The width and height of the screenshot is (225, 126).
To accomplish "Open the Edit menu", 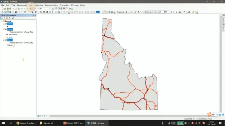I will point(8,5).
